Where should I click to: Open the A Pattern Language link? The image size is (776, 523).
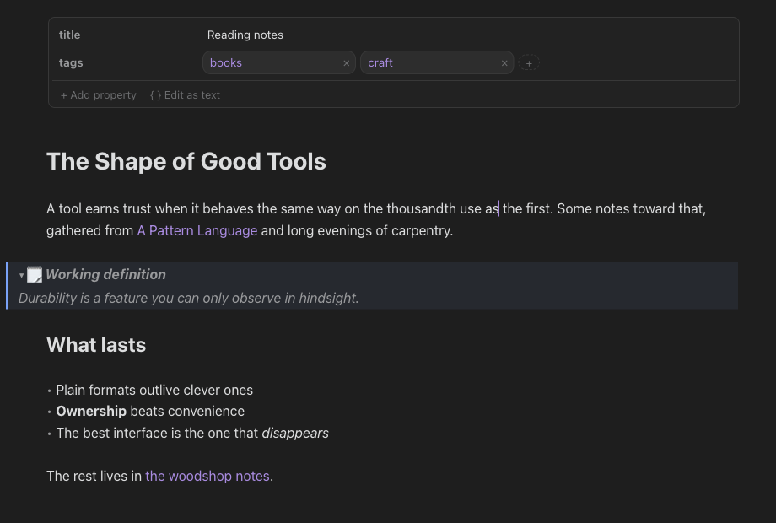[197, 230]
